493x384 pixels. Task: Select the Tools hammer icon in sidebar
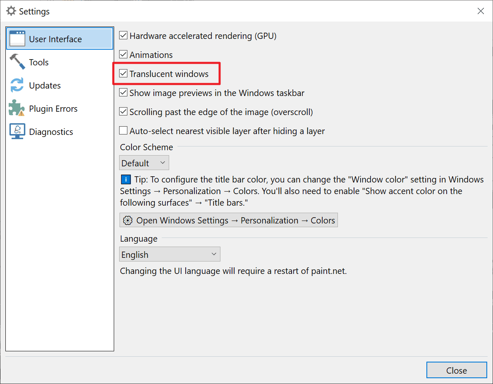pyautogui.click(x=17, y=61)
